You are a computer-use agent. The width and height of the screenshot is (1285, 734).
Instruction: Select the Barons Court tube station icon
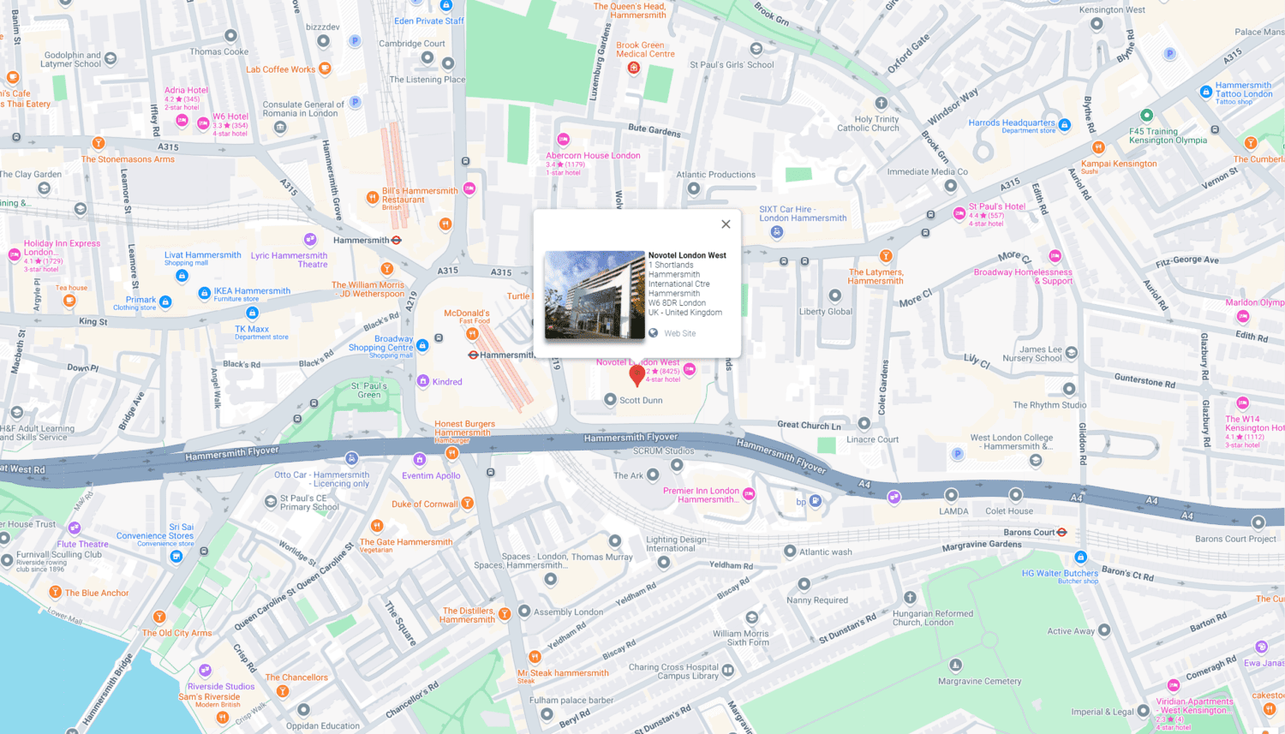pos(1062,532)
